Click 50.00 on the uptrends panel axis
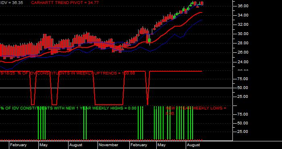The image size is (282, 149). coord(243,88)
